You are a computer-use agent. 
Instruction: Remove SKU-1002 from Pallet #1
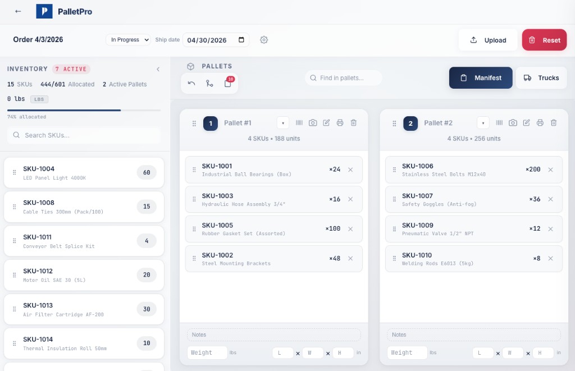(350, 258)
